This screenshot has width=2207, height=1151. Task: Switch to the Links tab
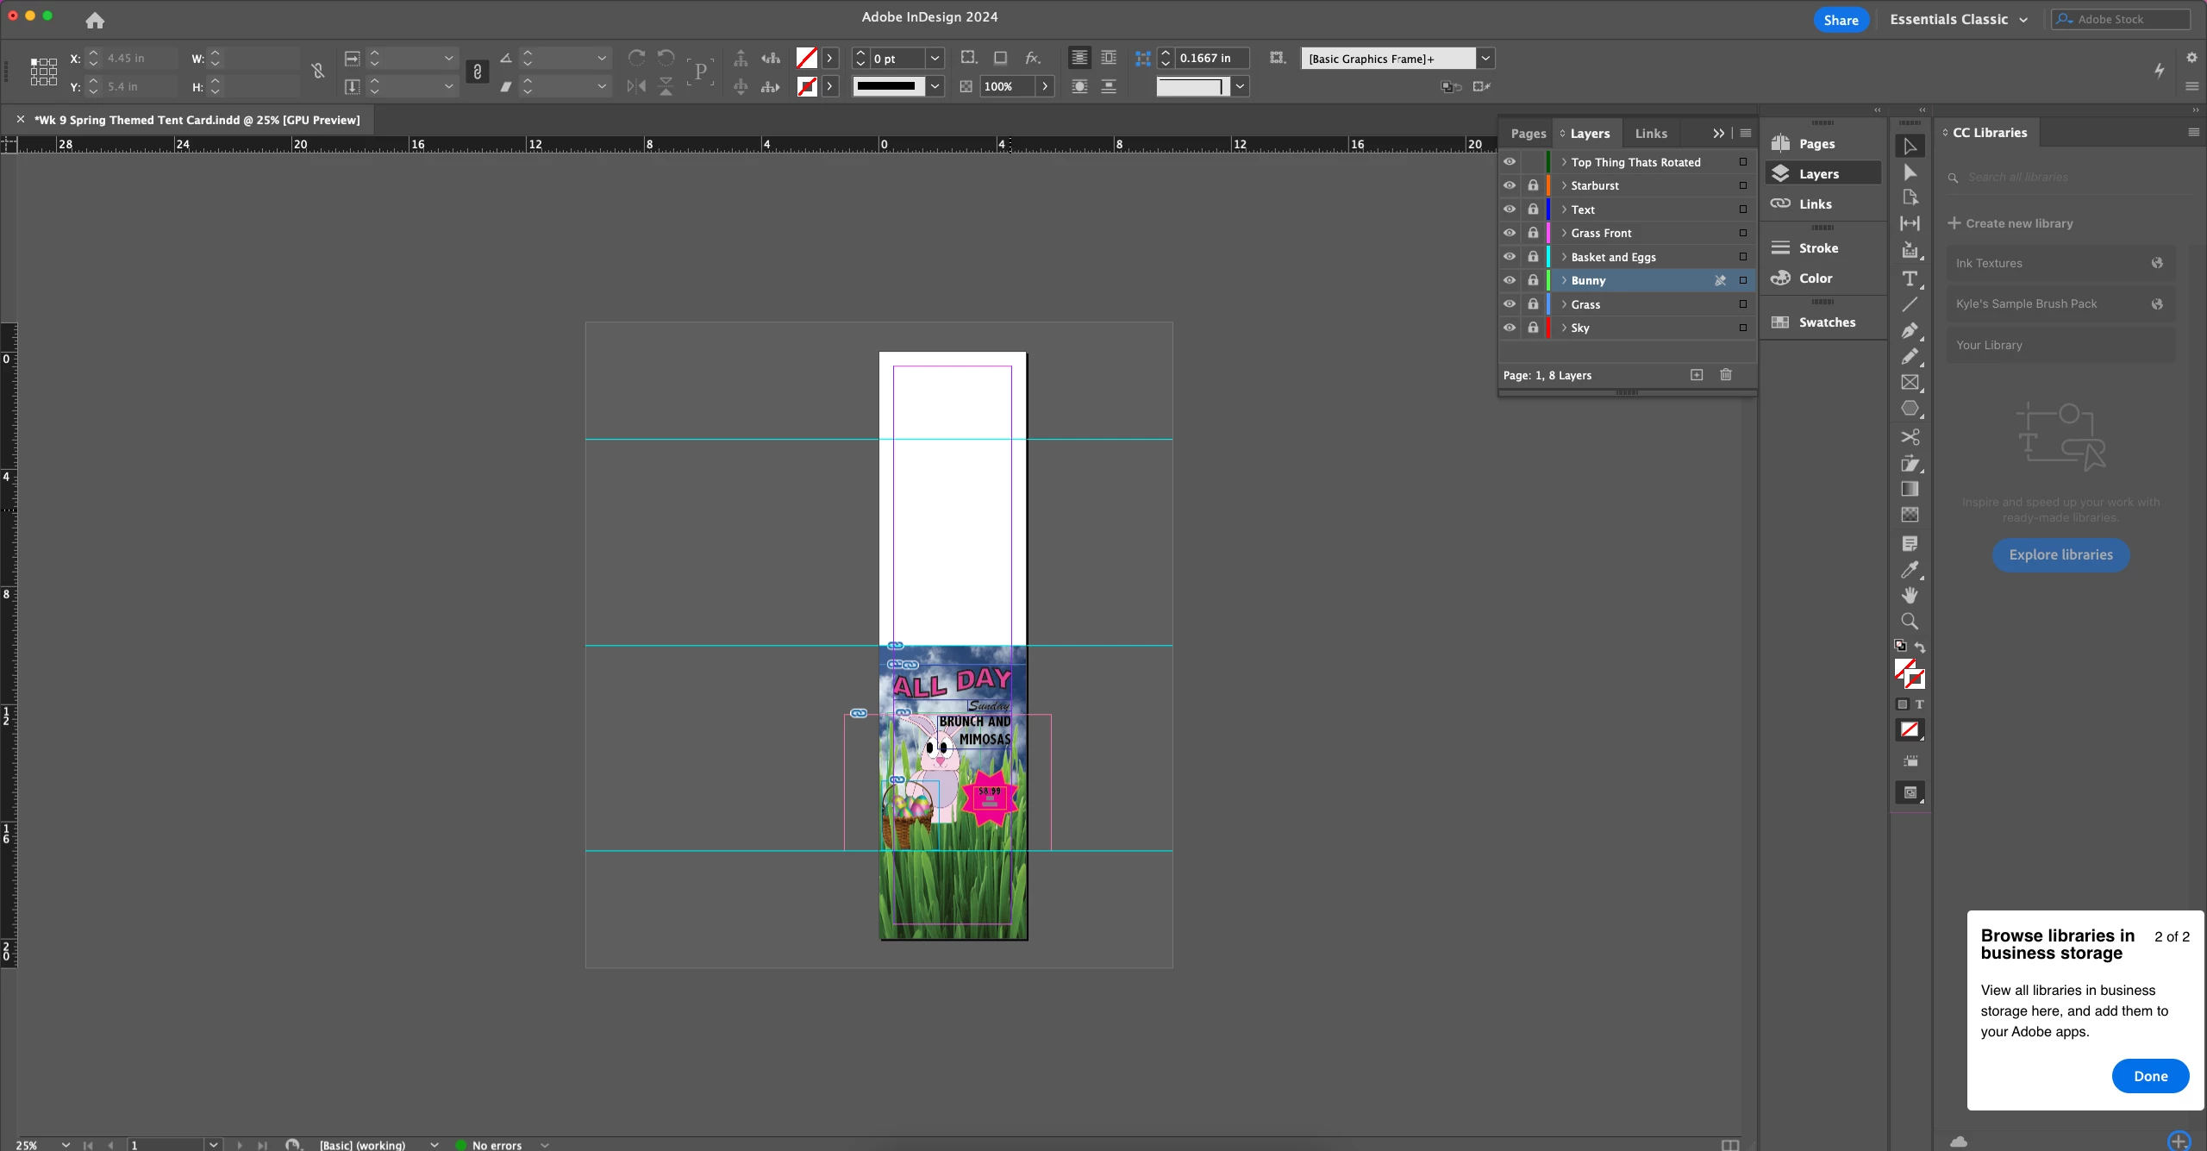tap(1650, 134)
